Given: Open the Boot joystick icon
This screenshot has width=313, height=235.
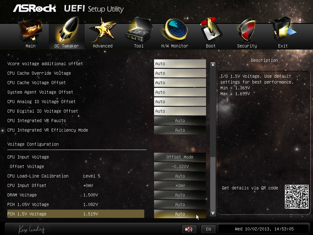Looking at the screenshot, I should click(x=211, y=30).
